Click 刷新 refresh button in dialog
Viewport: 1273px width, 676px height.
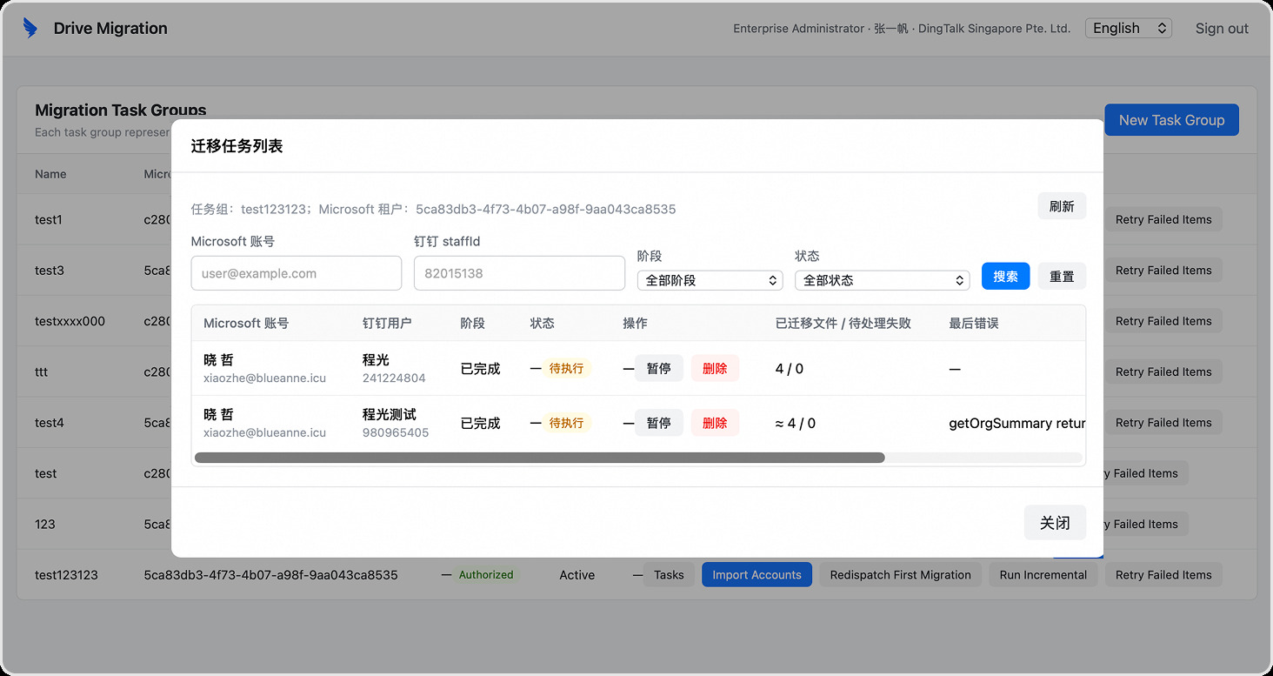pos(1062,206)
